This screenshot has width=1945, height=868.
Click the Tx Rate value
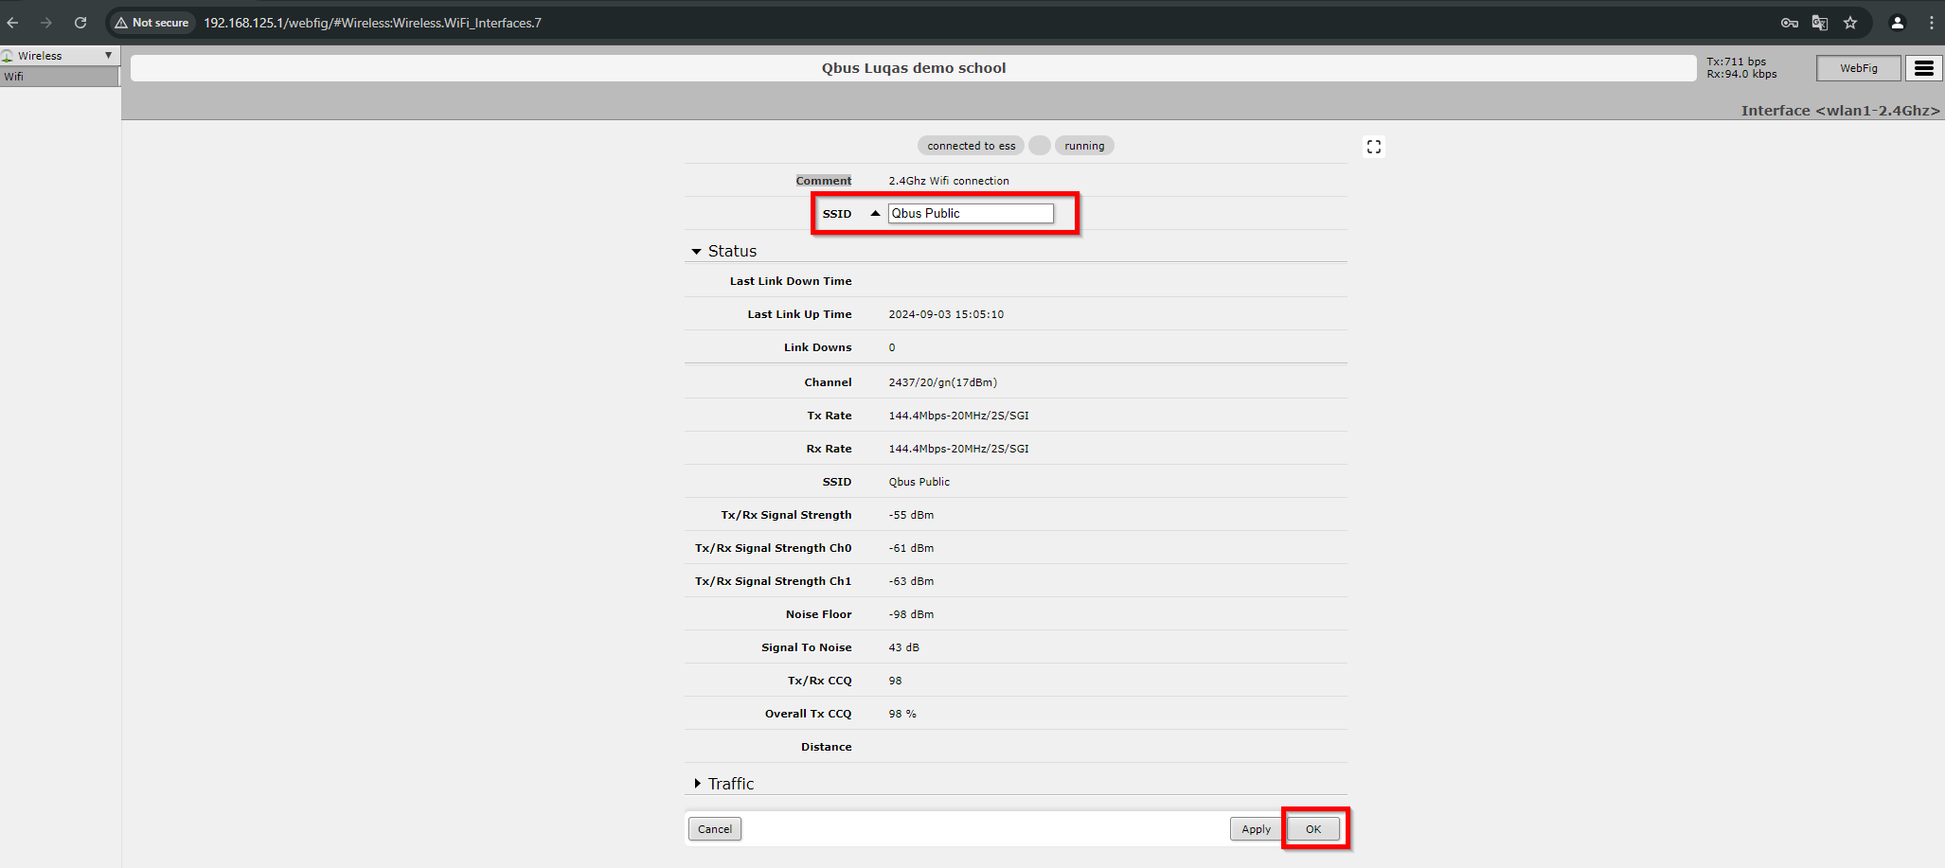958,416
